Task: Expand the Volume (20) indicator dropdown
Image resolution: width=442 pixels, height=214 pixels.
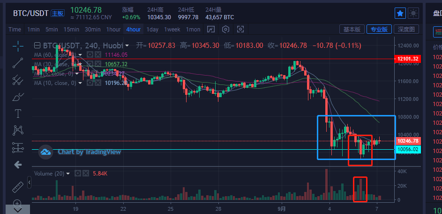Action: [68, 174]
